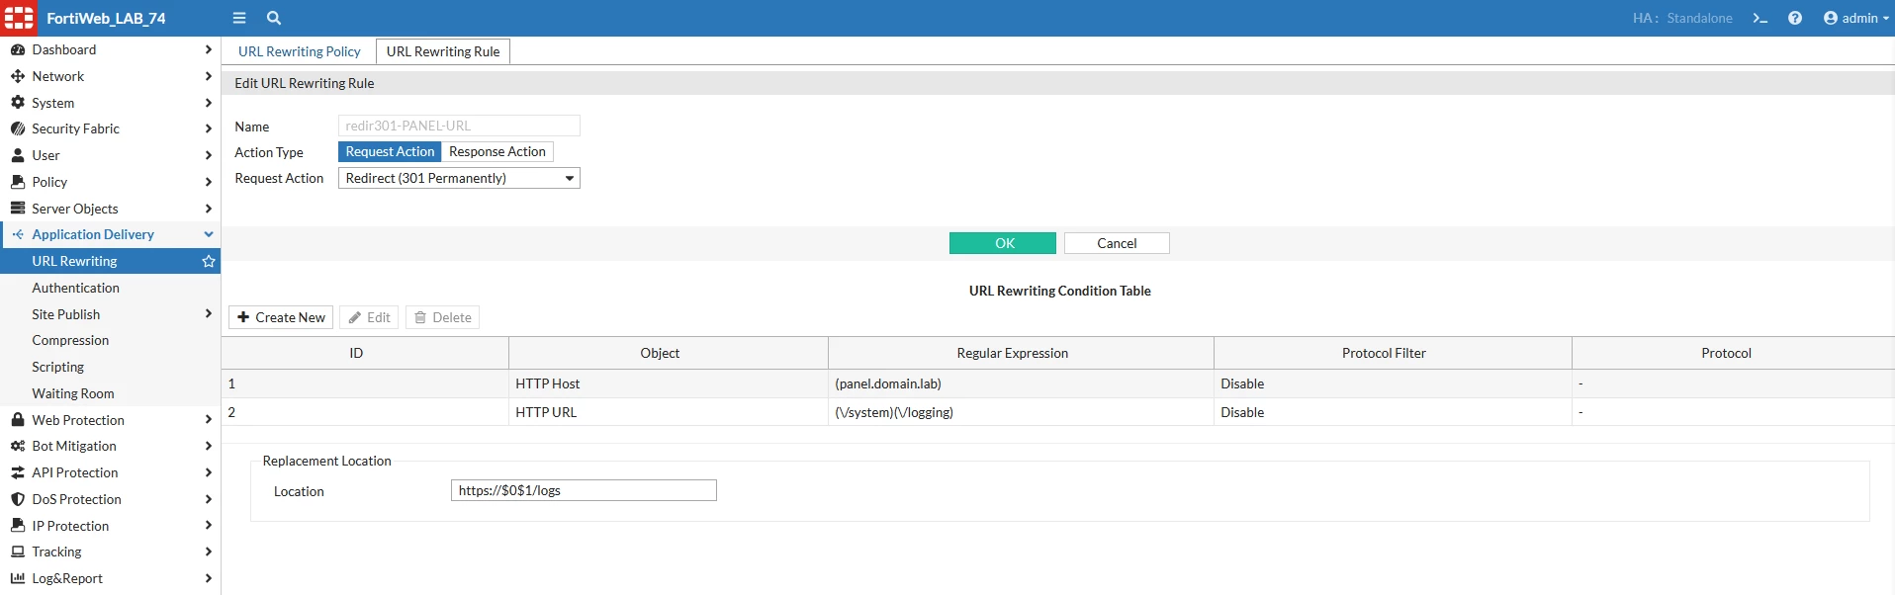The width and height of the screenshot is (1895, 595).
Task: Click the Cancel button
Action: coord(1117,243)
